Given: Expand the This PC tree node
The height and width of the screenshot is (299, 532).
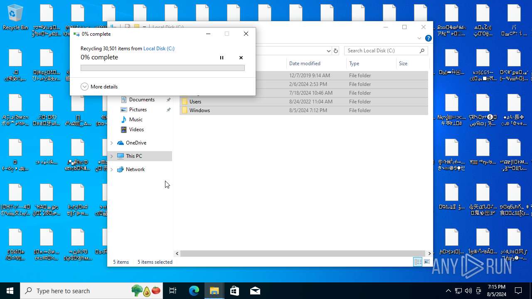Looking at the screenshot, I should point(111,156).
